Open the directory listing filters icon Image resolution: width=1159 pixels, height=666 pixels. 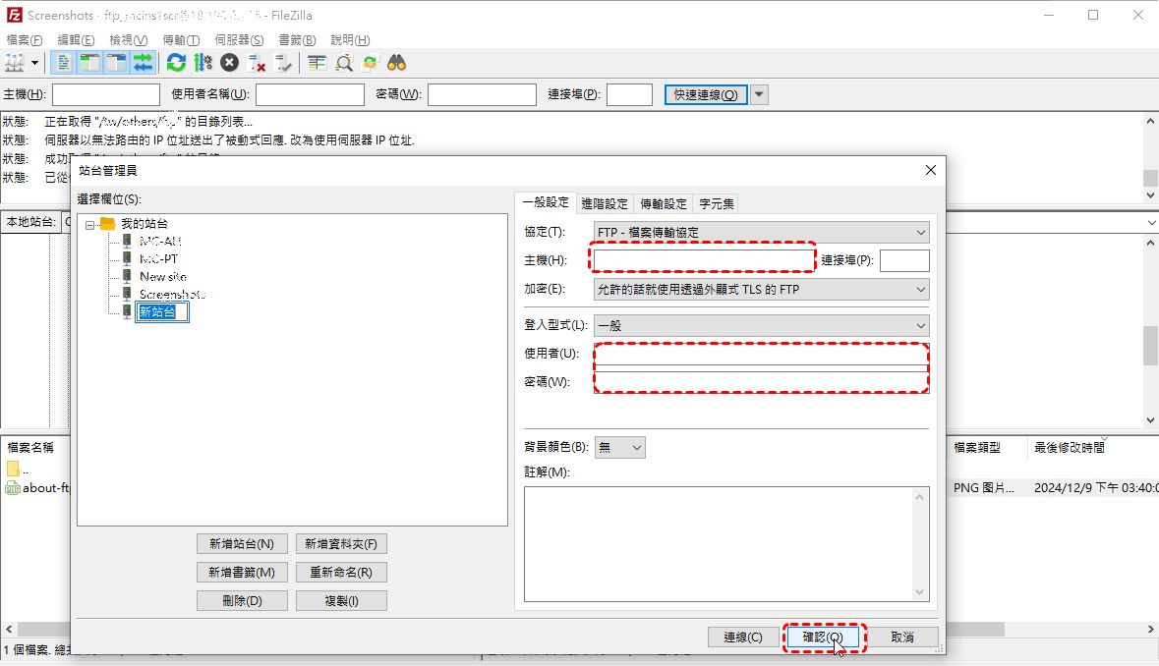[318, 63]
